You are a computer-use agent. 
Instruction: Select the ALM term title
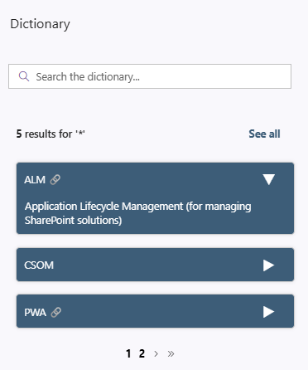(x=35, y=180)
